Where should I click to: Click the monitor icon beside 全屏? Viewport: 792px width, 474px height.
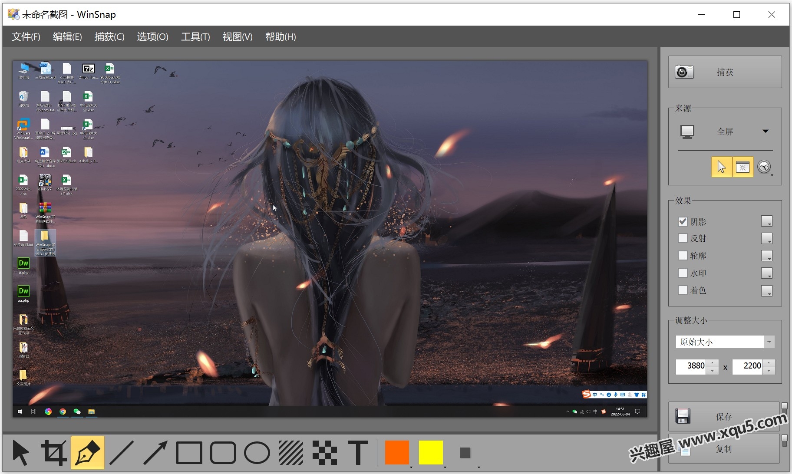point(687,132)
